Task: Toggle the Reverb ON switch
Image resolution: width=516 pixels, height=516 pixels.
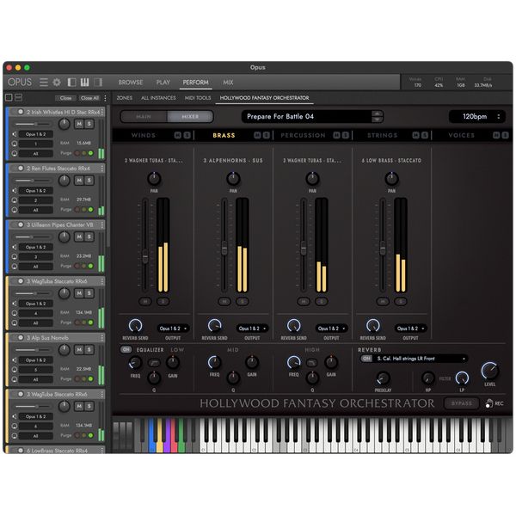Action: click(x=366, y=359)
